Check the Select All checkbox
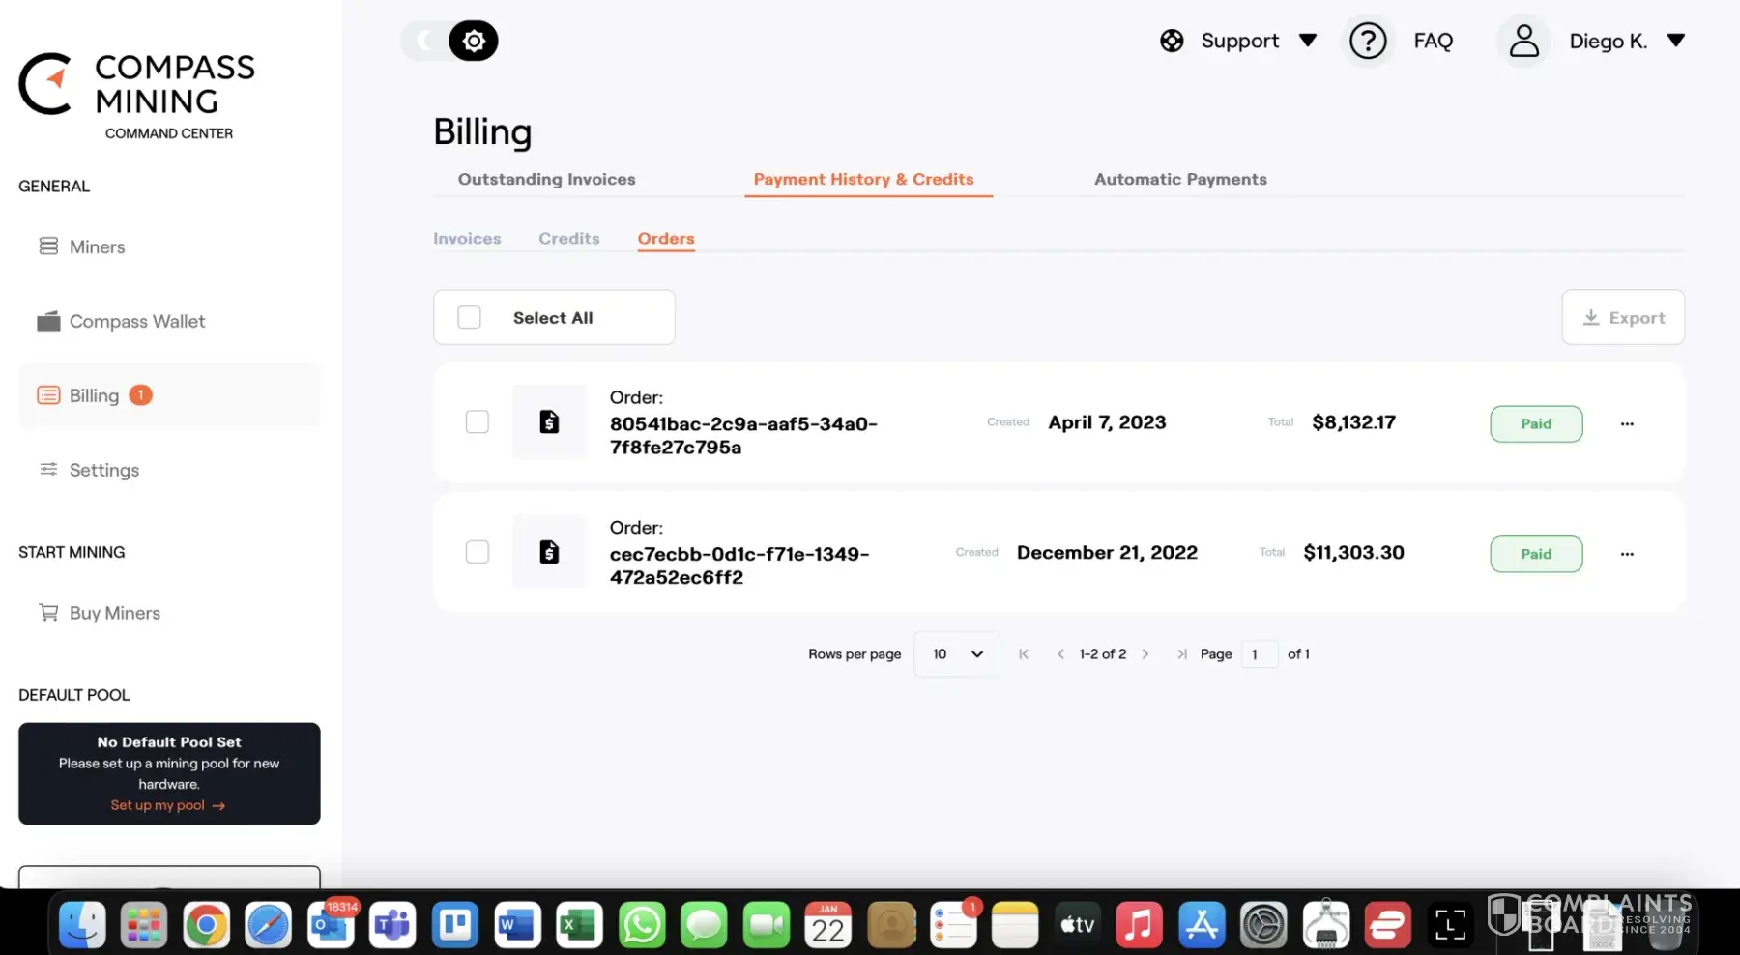The image size is (1740, 955). tap(470, 317)
